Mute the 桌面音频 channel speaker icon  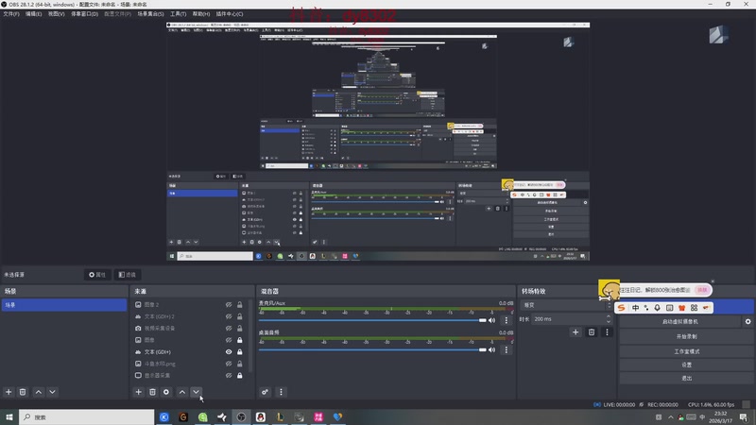point(491,349)
